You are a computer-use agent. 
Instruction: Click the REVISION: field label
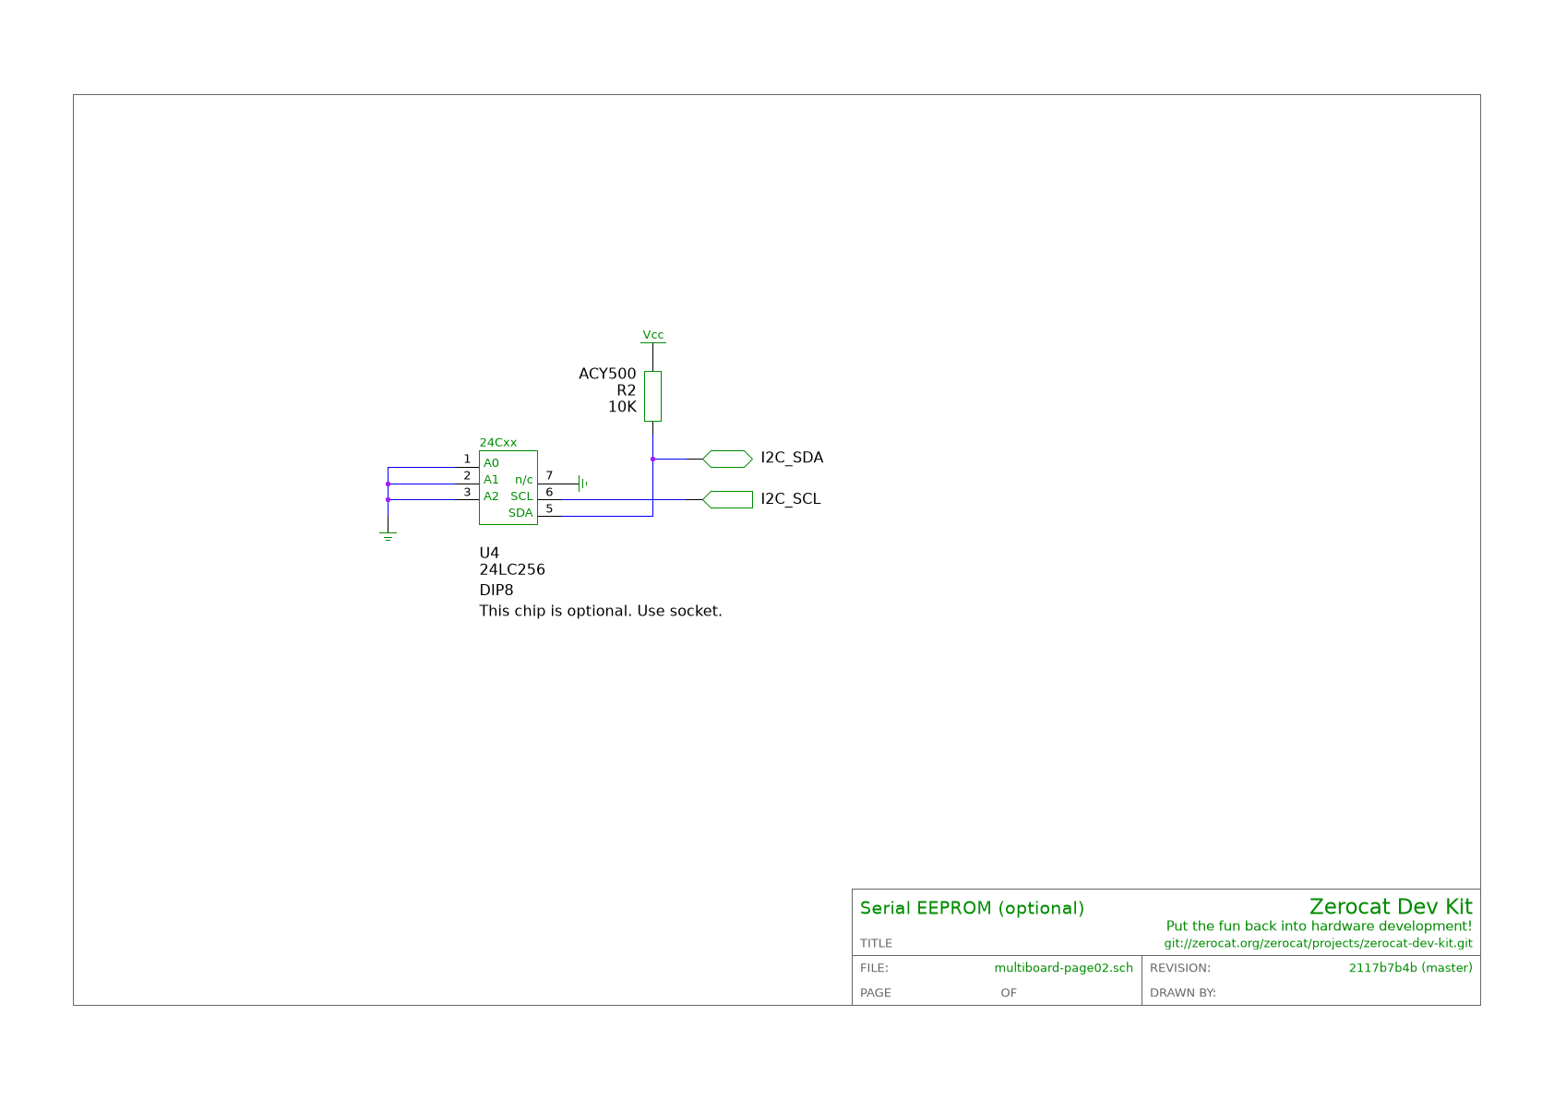tap(1180, 968)
